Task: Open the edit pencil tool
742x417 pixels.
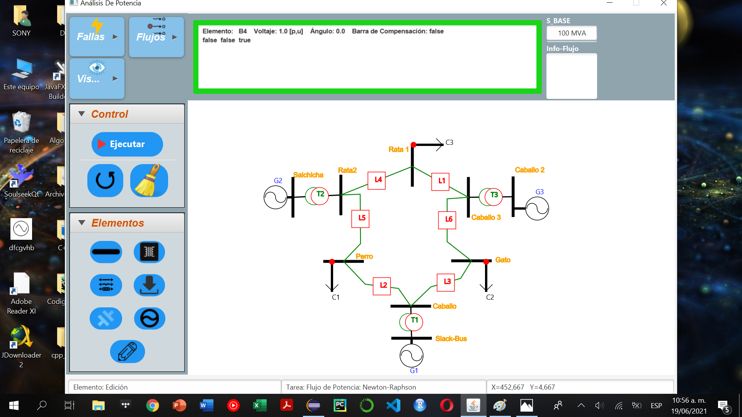Action: (127, 351)
